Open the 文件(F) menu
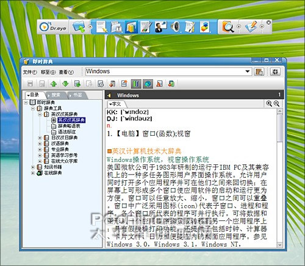Screen dimensions: 305x266 click(x=30, y=72)
